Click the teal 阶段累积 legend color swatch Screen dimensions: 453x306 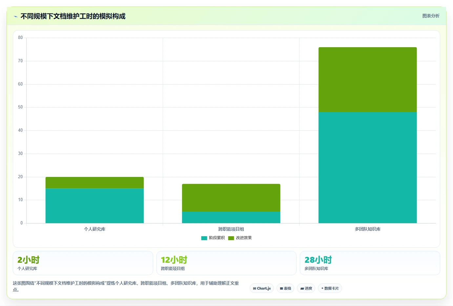point(204,238)
